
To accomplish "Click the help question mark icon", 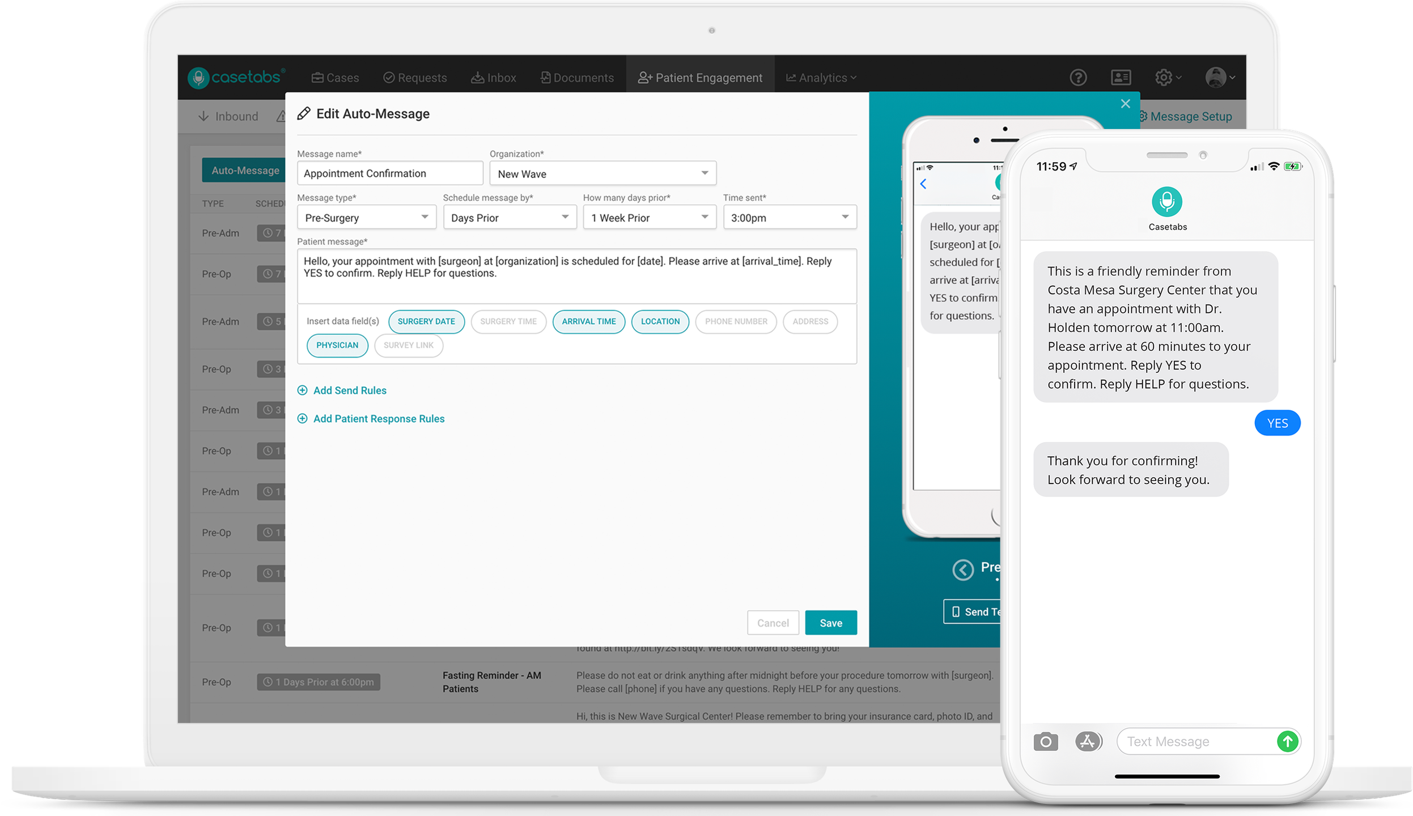I will pos(1077,78).
